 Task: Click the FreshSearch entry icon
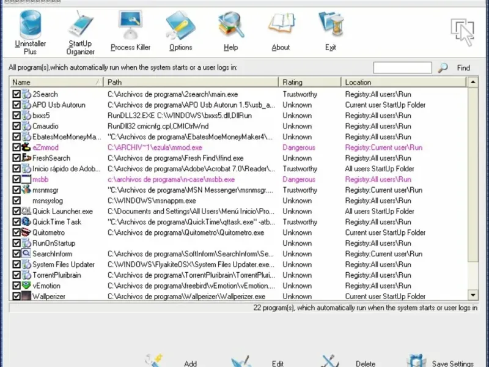[x=26, y=158]
